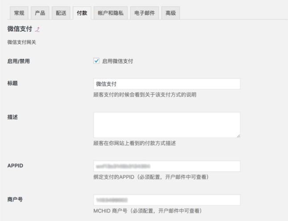Toggle the 启用微信支付 checkbox
This screenshot has width=288, height=221.
pyautogui.click(x=96, y=61)
